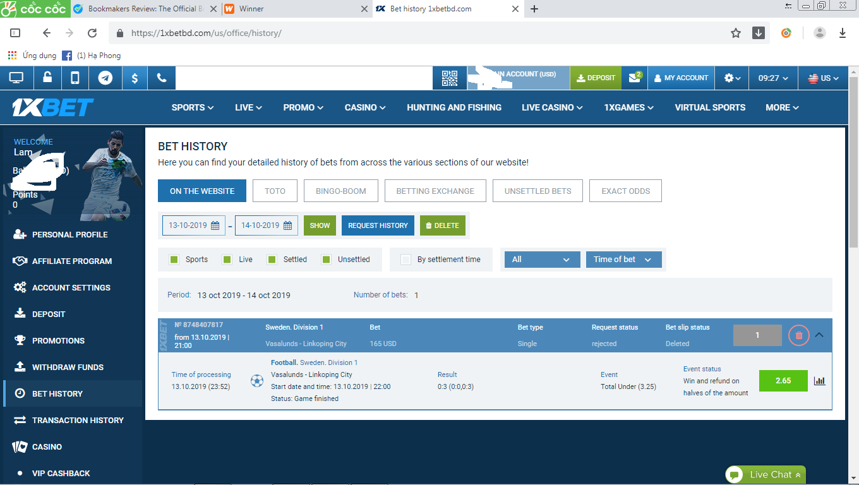This screenshot has width=859, height=485.
Task: Open the 09:27 time zone dropdown
Action: [x=773, y=78]
